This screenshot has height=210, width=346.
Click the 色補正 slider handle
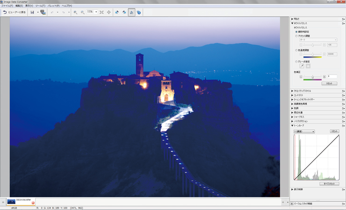click(x=312, y=76)
